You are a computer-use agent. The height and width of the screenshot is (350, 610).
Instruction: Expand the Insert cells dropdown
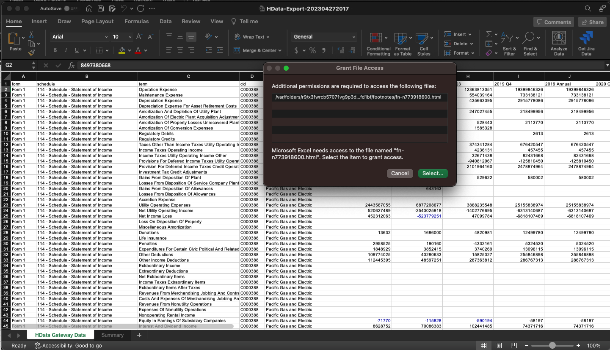(x=470, y=35)
